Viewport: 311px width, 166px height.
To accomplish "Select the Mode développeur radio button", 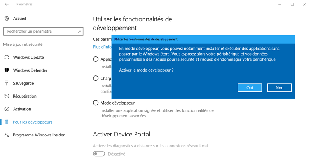I will pyautogui.click(x=96, y=103).
